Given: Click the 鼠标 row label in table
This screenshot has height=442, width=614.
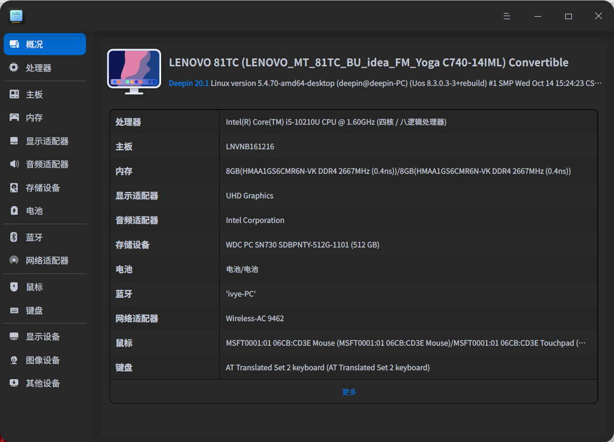Looking at the screenshot, I should 124,343.
